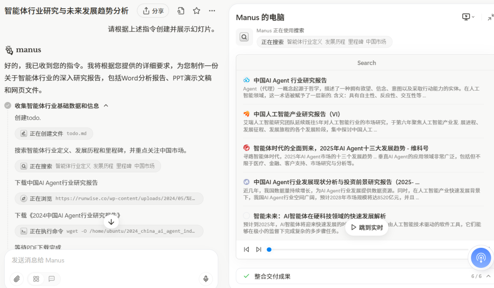Open the 正在创建文件 todo.md chip
This screenshot has width=494, height=288.
(54, 133)
